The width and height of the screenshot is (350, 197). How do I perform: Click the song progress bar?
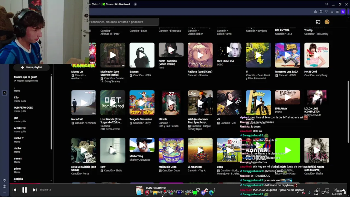(175, 184)
